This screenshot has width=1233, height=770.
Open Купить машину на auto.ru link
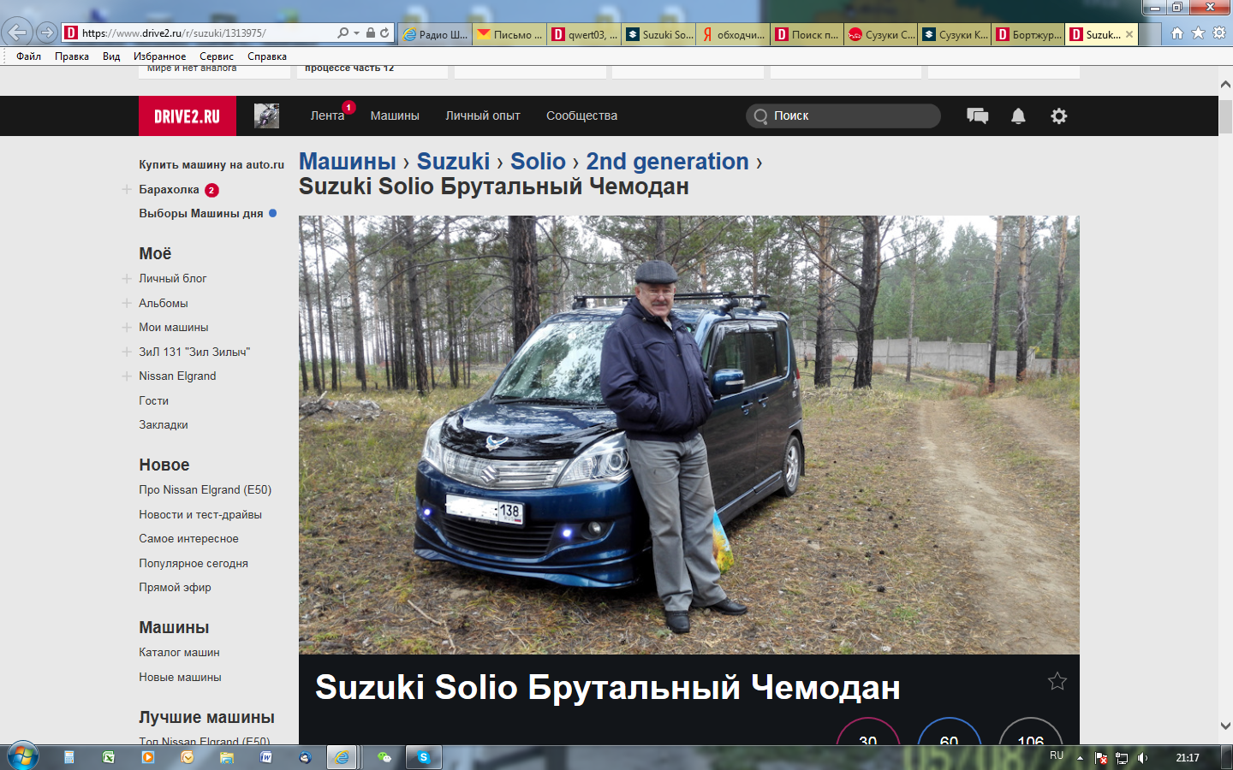tap(211, 164)
